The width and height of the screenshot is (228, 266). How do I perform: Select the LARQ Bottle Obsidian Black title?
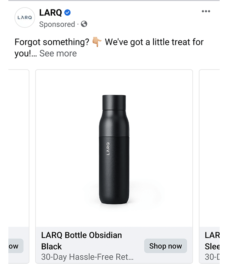[x=81, y=241]
